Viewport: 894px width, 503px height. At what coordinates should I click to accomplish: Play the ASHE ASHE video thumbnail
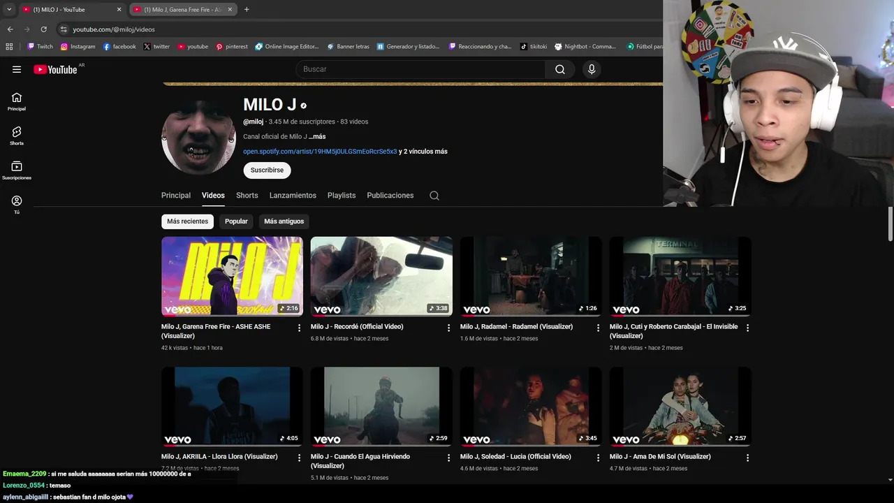[x=232, y=276]
